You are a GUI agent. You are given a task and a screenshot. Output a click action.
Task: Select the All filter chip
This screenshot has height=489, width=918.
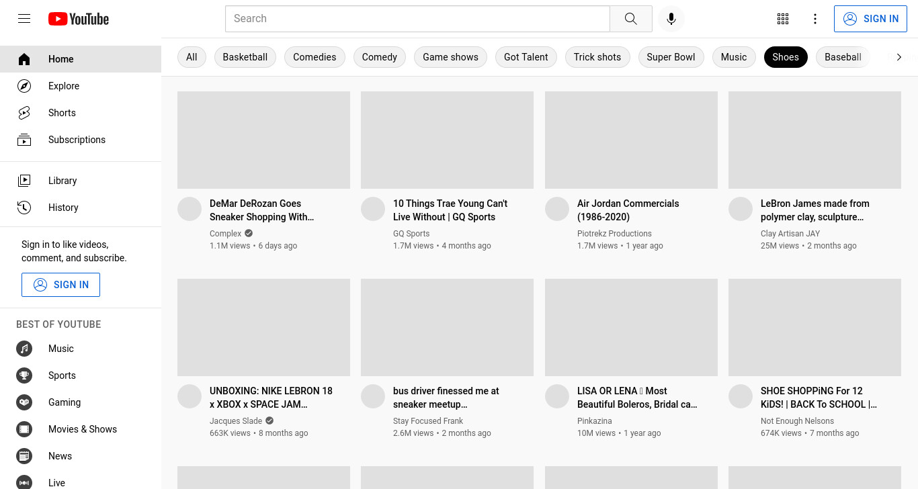click(x=192, y=57)
